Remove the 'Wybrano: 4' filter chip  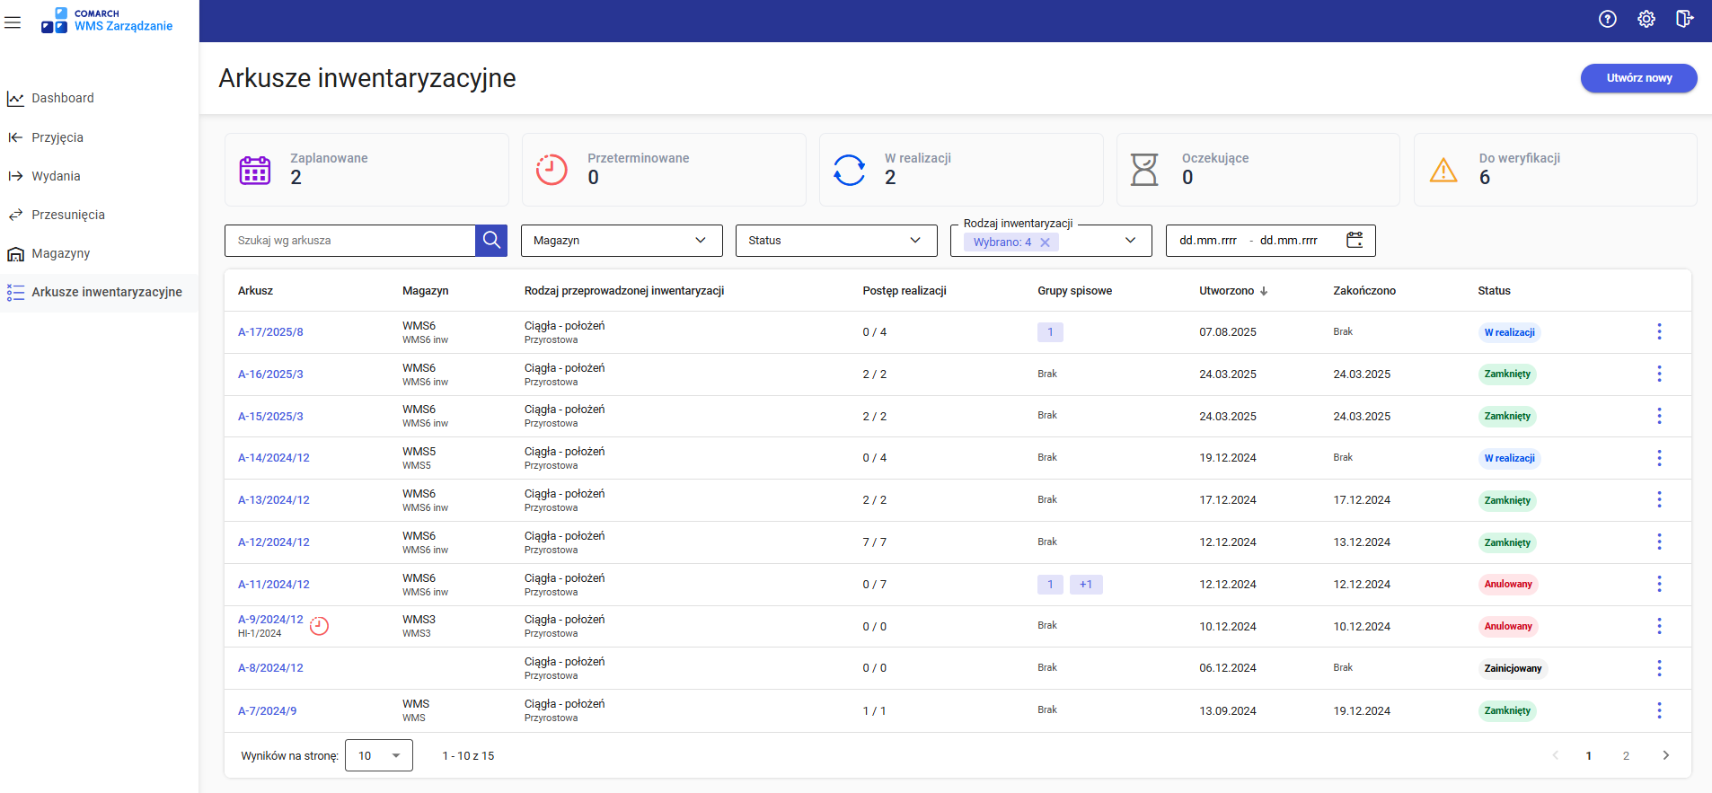pos(1045,242)
